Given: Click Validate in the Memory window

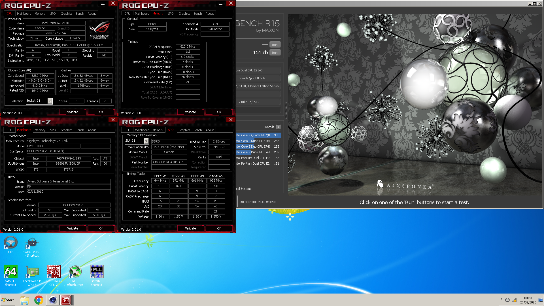Looking at the screenshot, I should click(190, 112).
